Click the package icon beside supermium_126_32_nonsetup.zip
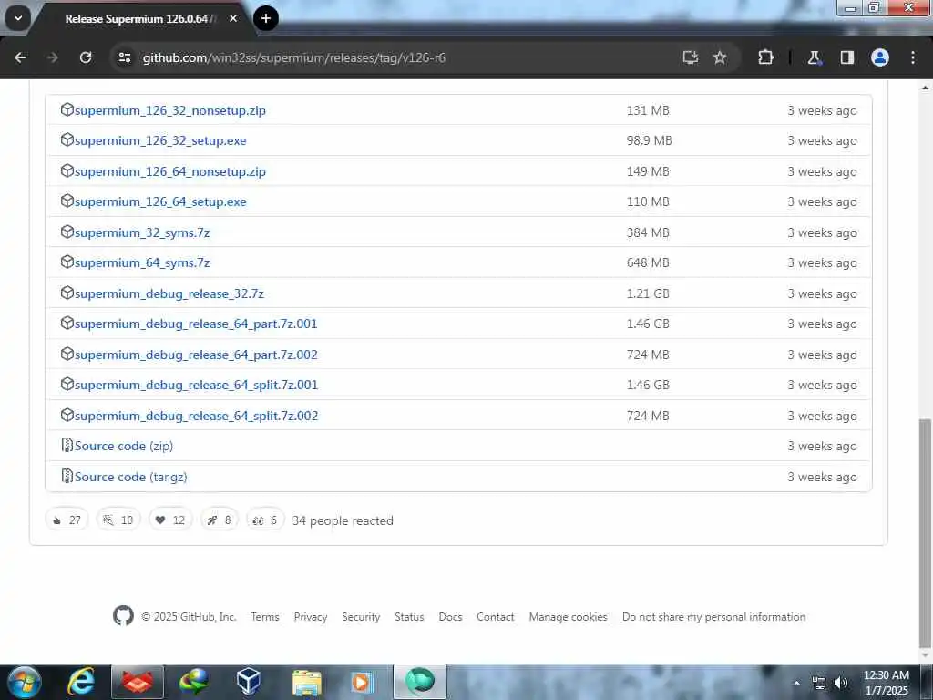Image resolution: width=933 pixels, height=700 pixels. pos(67,110)
